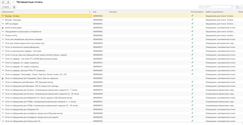Screen dimensions: 243x125
Task: Toggle the Использование checkmark for Остатки на РЦ
Action: tap(192, 35)
